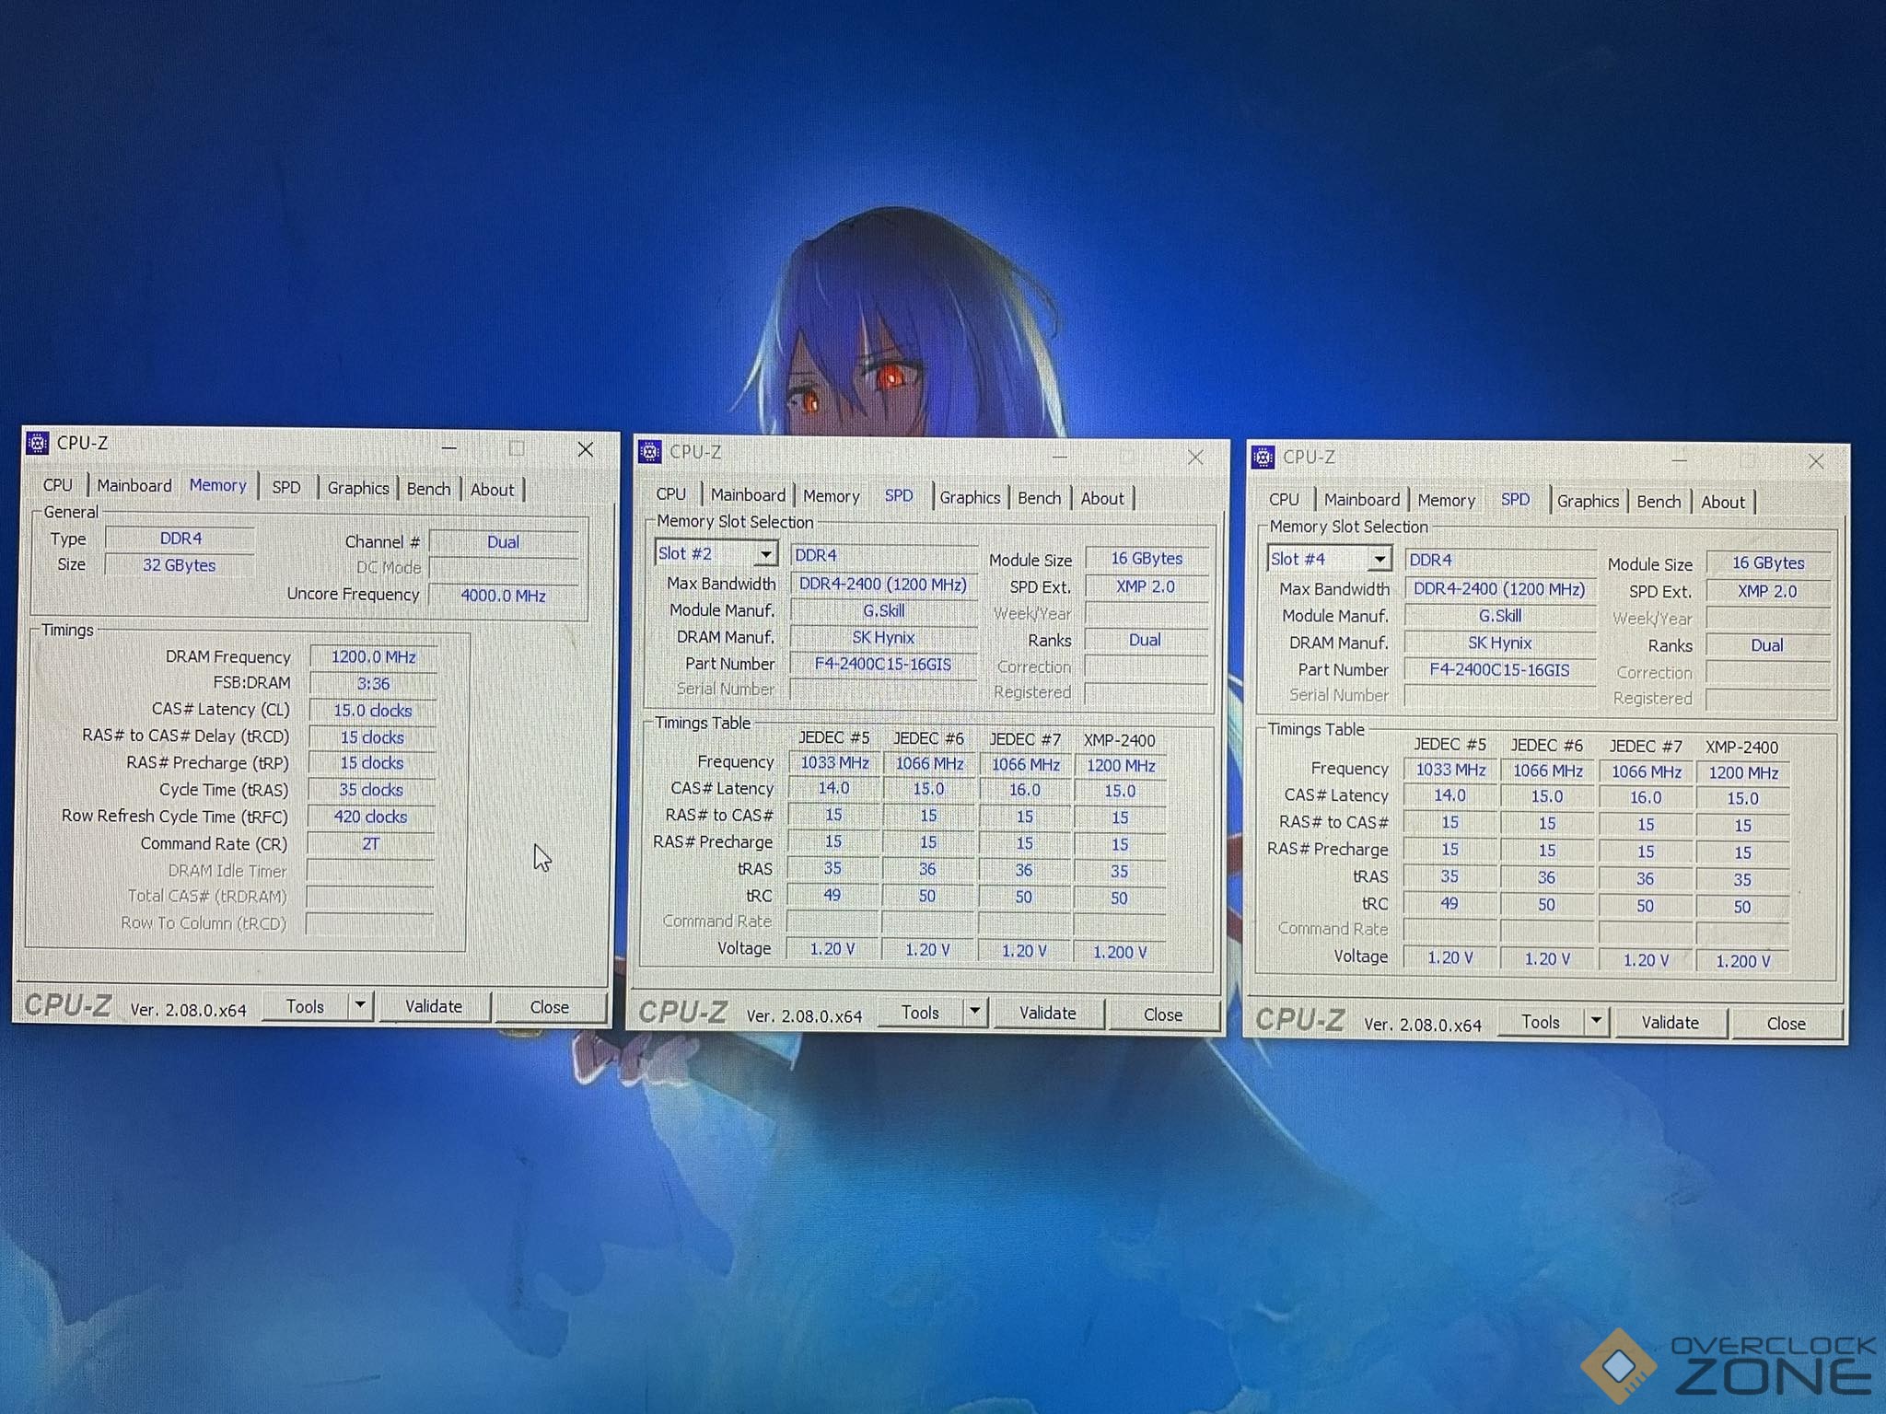Expand Tools dropdown arrow in left window
Image resolution: width=1886 pixels, height=1414 pixels.
click(x=361, y=1005)
